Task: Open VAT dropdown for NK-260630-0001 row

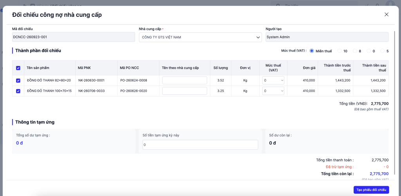Action: 273,80
